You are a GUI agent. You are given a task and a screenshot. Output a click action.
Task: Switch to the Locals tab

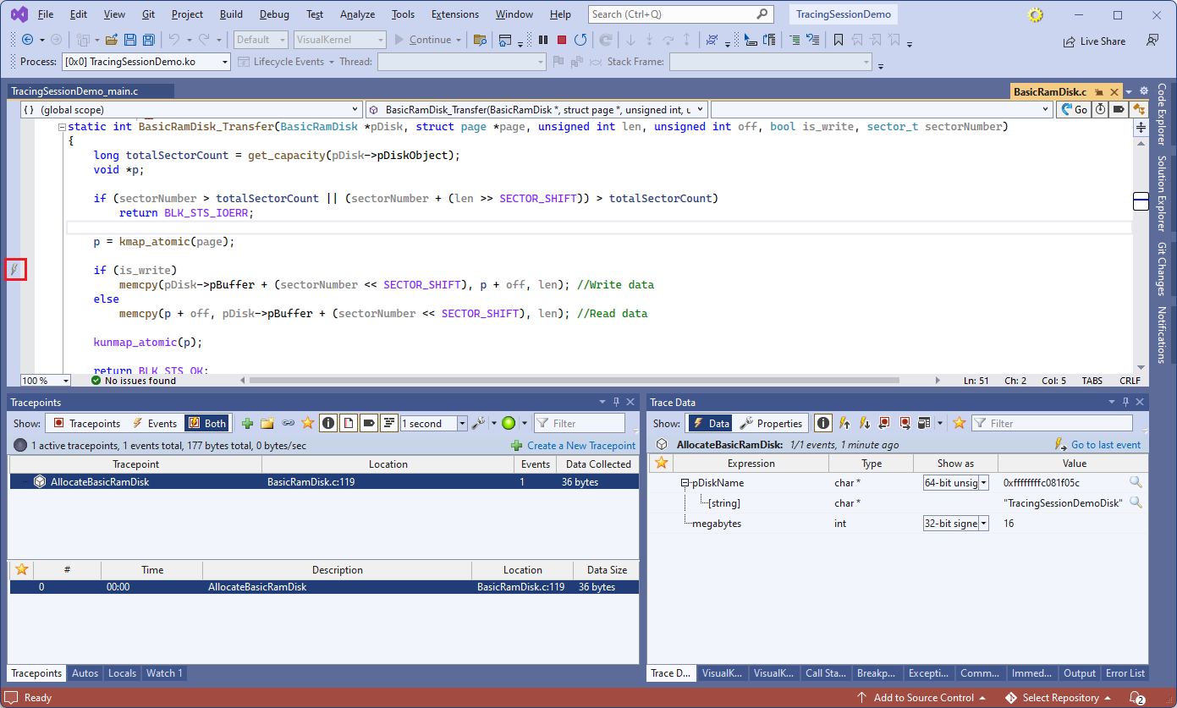pyautogui.click(x=122, y=673)
